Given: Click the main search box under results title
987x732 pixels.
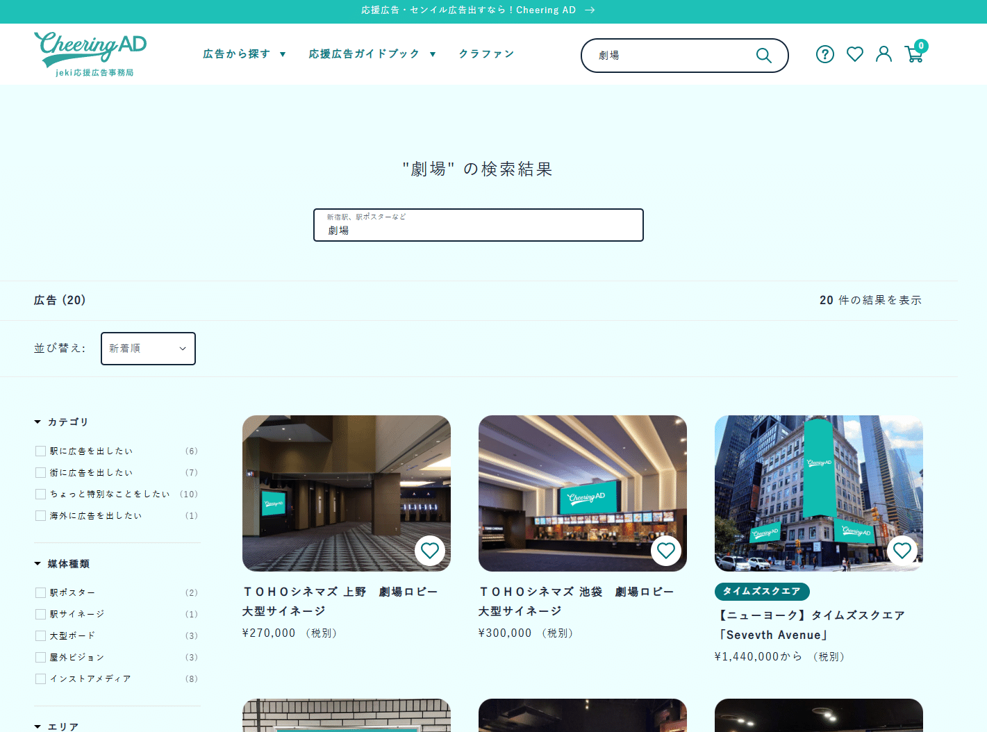Looking at the screenshot, I should point(479,225).
